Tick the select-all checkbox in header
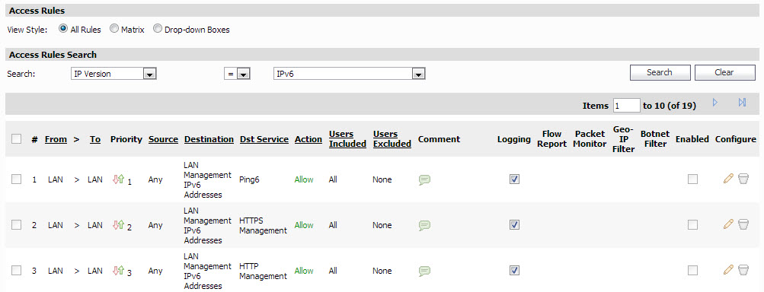764x292 pixels. 17,139
